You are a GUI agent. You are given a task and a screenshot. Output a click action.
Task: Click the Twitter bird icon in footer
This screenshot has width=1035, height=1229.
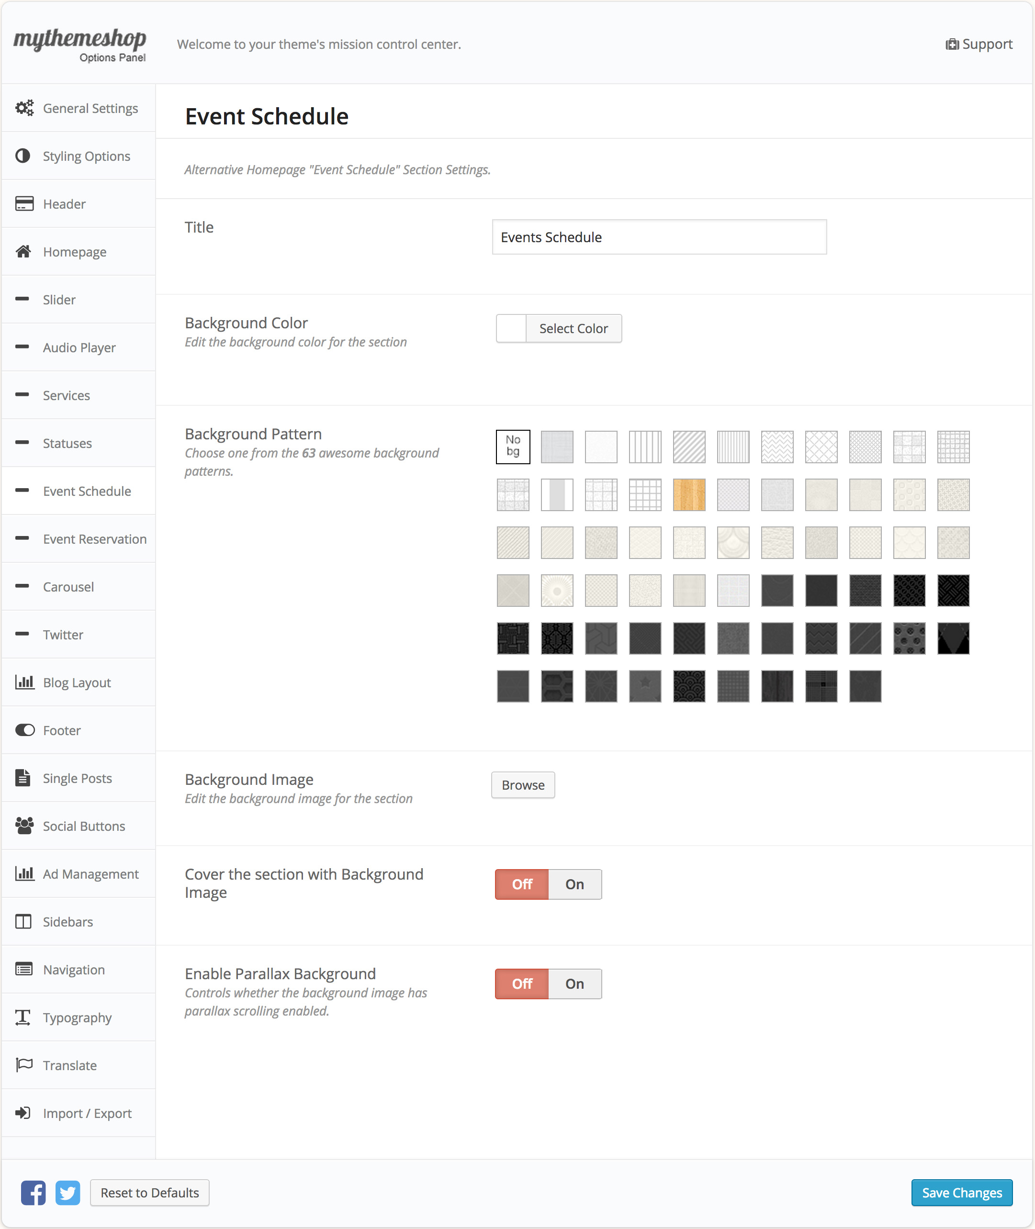click(68, 1193)
